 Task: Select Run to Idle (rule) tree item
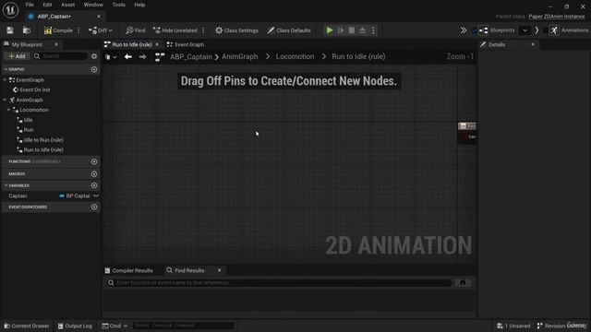(x=40, y=149)
